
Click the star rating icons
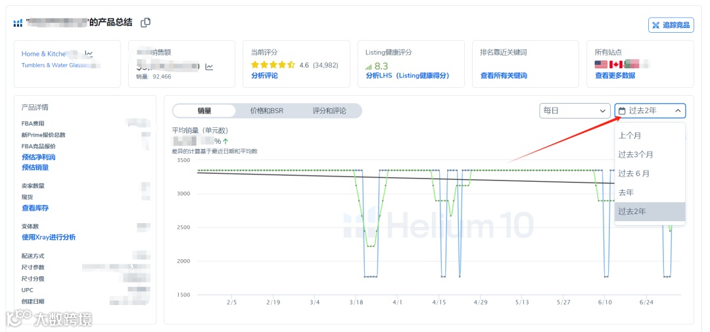point(273,65)
